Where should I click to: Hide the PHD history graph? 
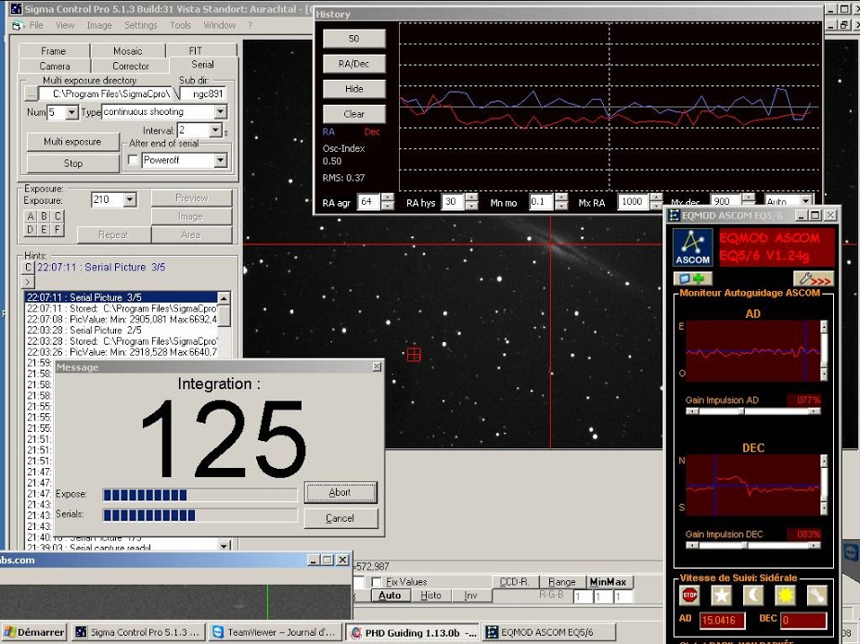[x=353, y=89]
